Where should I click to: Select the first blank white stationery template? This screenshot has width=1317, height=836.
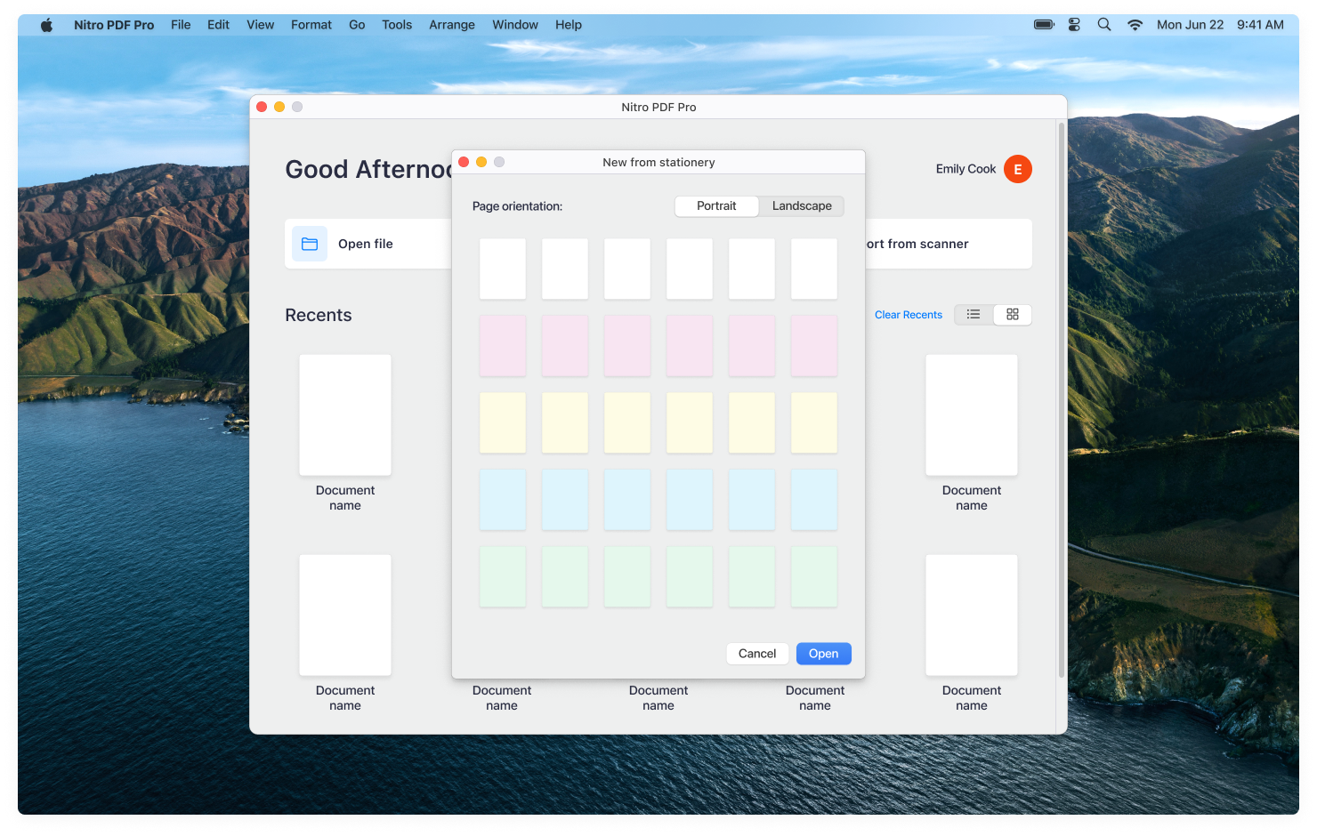pyautogui.click(x=502, y=268)
